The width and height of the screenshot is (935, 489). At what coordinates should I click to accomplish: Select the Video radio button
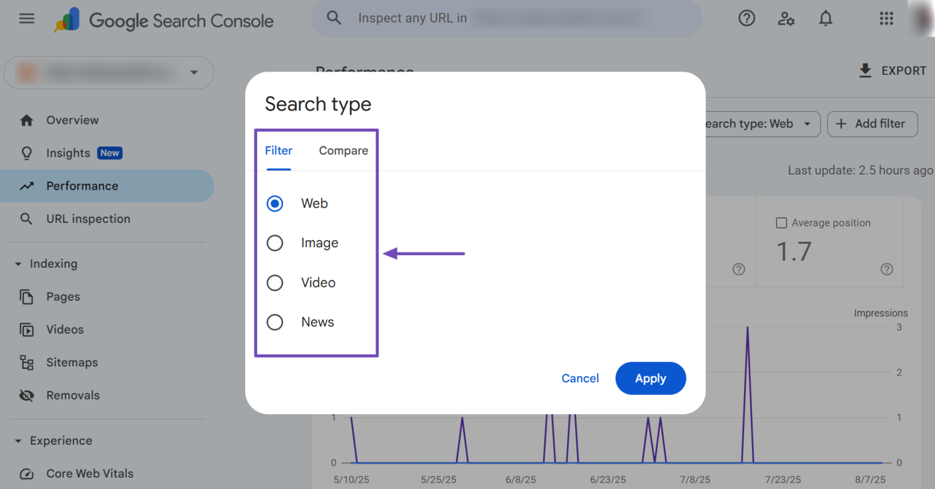(x=275, y=283)
